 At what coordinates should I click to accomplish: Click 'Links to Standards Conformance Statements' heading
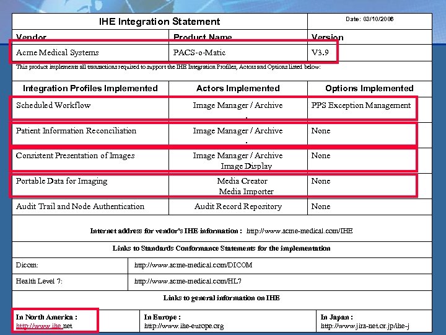point(222,248)
